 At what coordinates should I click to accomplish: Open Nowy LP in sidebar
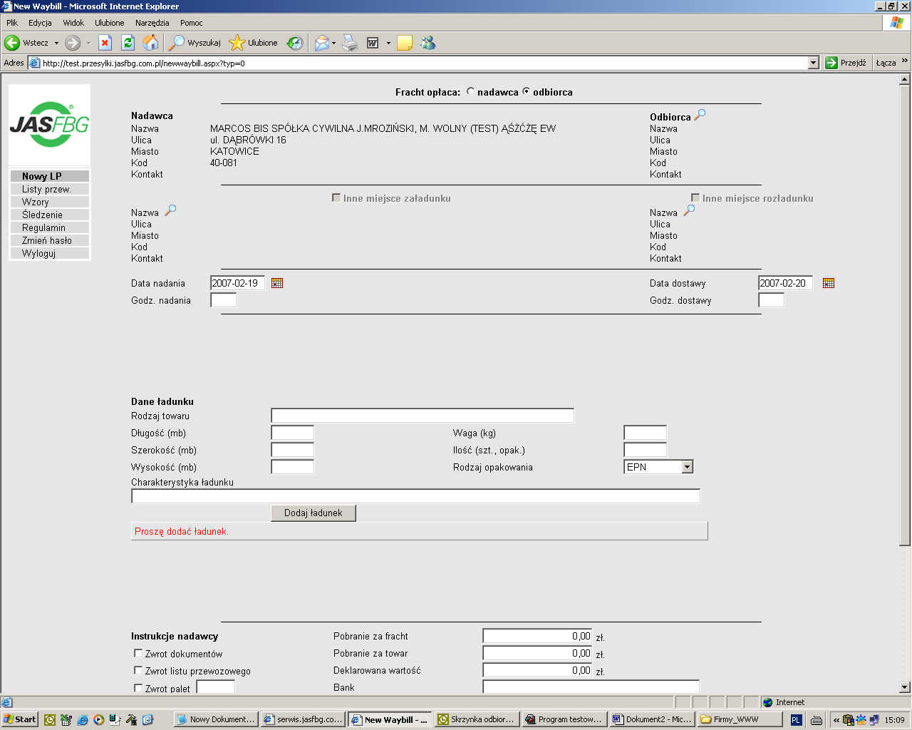pyautogui.click(x=50, y=176)
